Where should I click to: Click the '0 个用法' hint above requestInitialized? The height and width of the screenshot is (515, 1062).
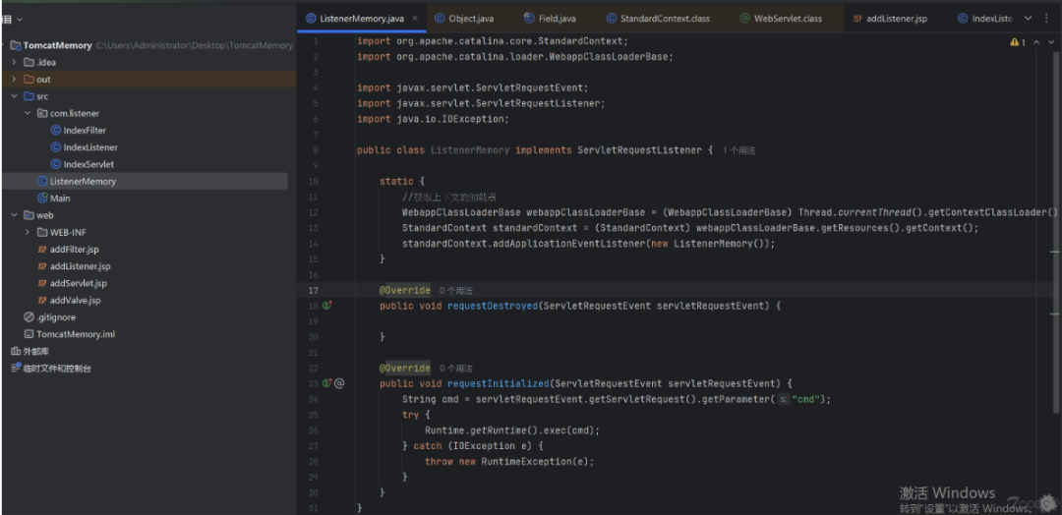coord(456,369)
